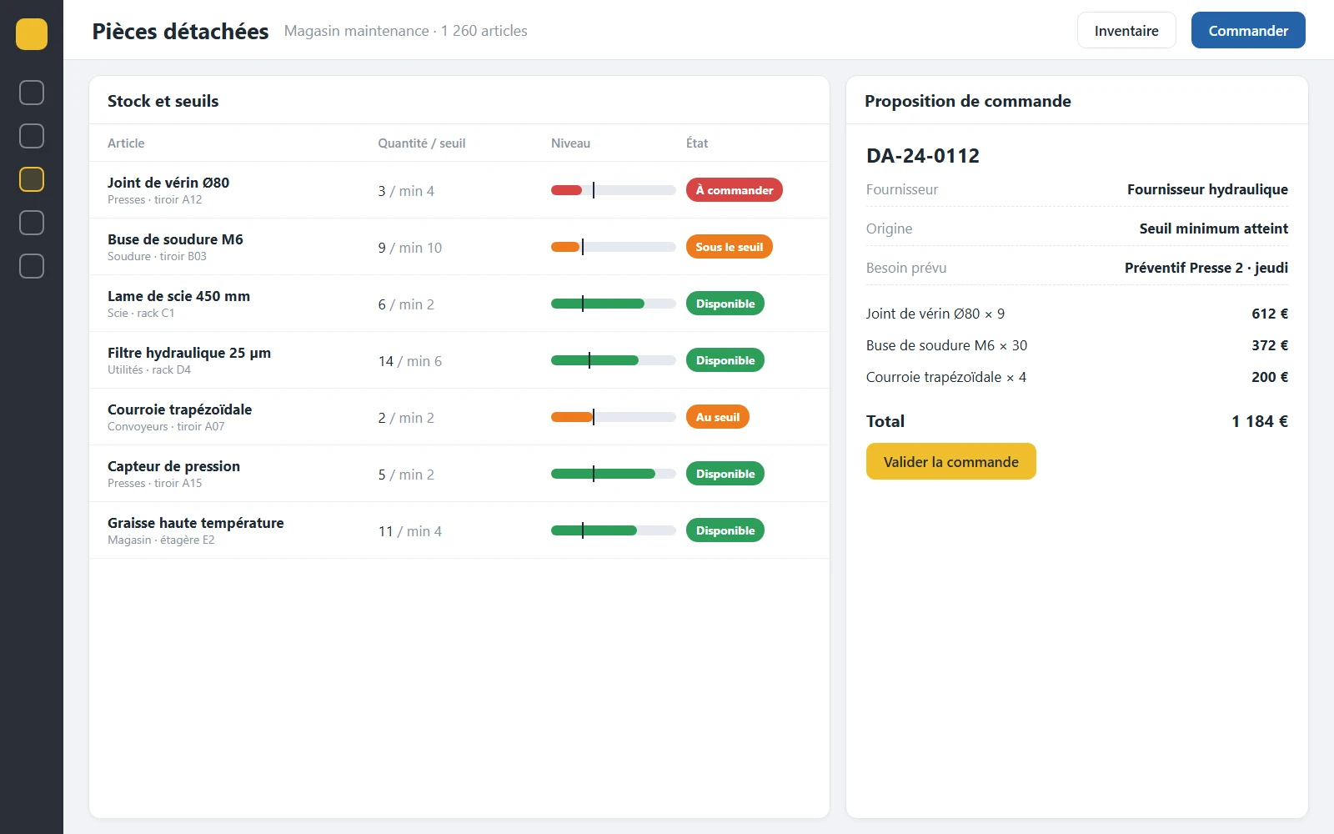The image size is (1334, 834).
Task: Click Disponible badge for Lame de scie
Action: point(725,304)
